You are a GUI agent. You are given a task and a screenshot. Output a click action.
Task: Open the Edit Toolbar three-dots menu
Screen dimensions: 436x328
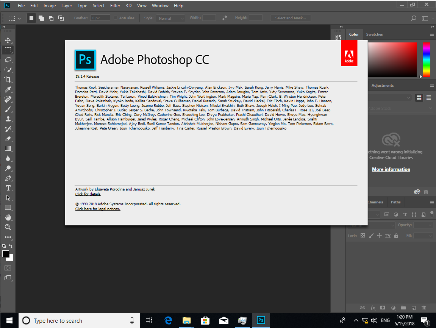[8, 237]
